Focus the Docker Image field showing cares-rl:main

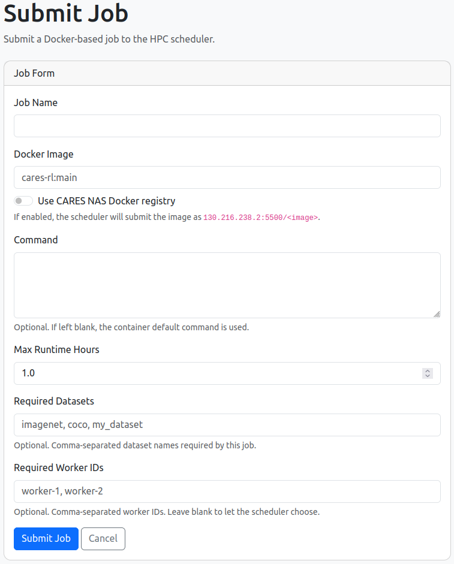point(227,177)
